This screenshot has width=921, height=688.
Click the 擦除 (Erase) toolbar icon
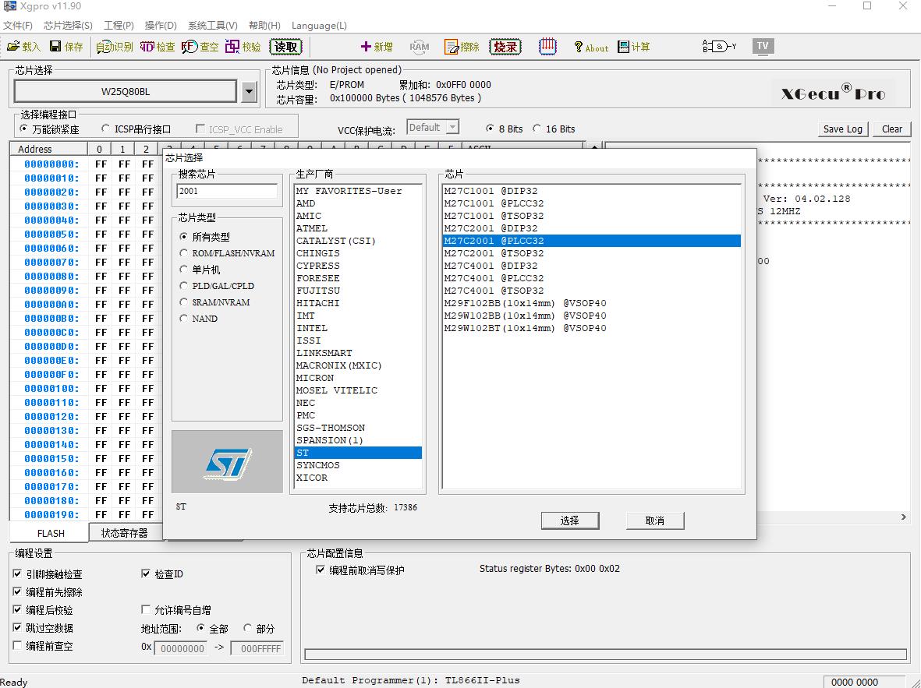pos(462,47)
